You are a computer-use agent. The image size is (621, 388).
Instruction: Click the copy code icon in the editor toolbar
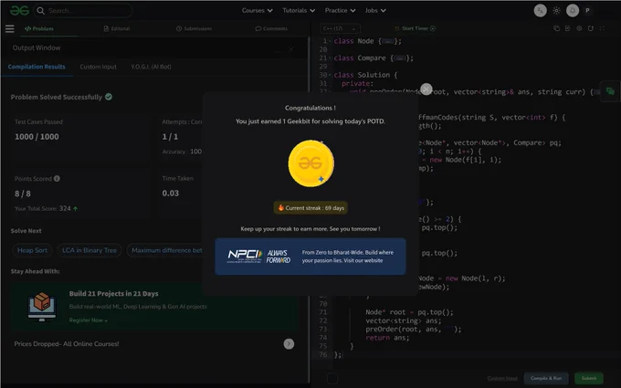[x=556, y=28]
